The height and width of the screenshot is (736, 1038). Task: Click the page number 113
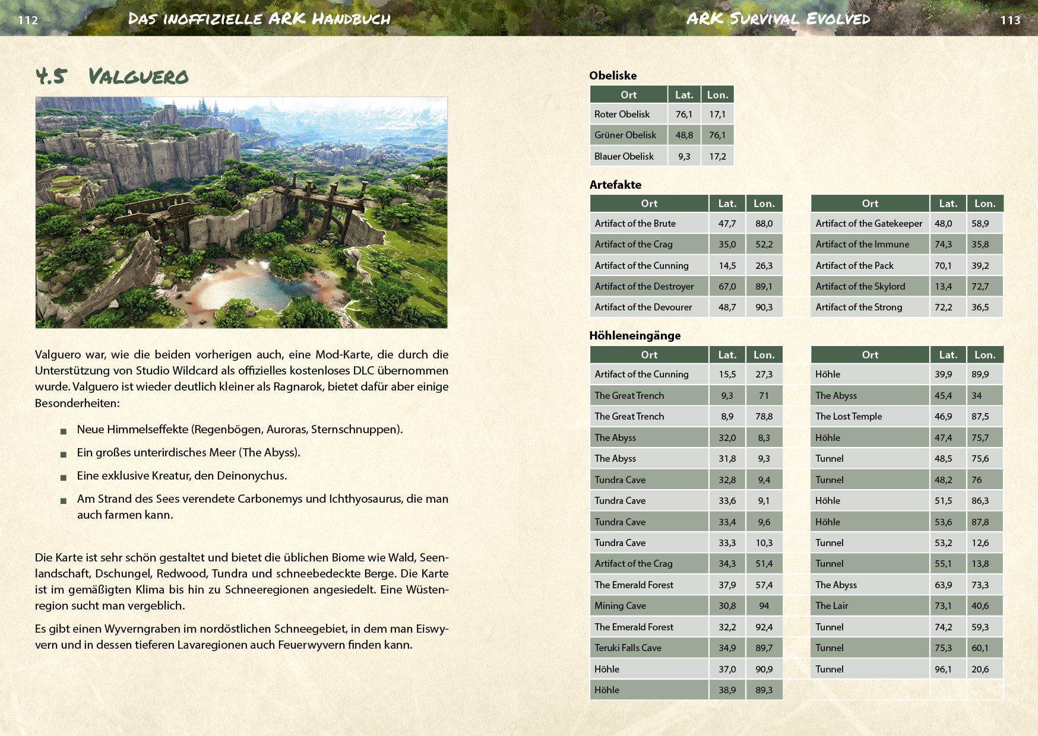1010,20
